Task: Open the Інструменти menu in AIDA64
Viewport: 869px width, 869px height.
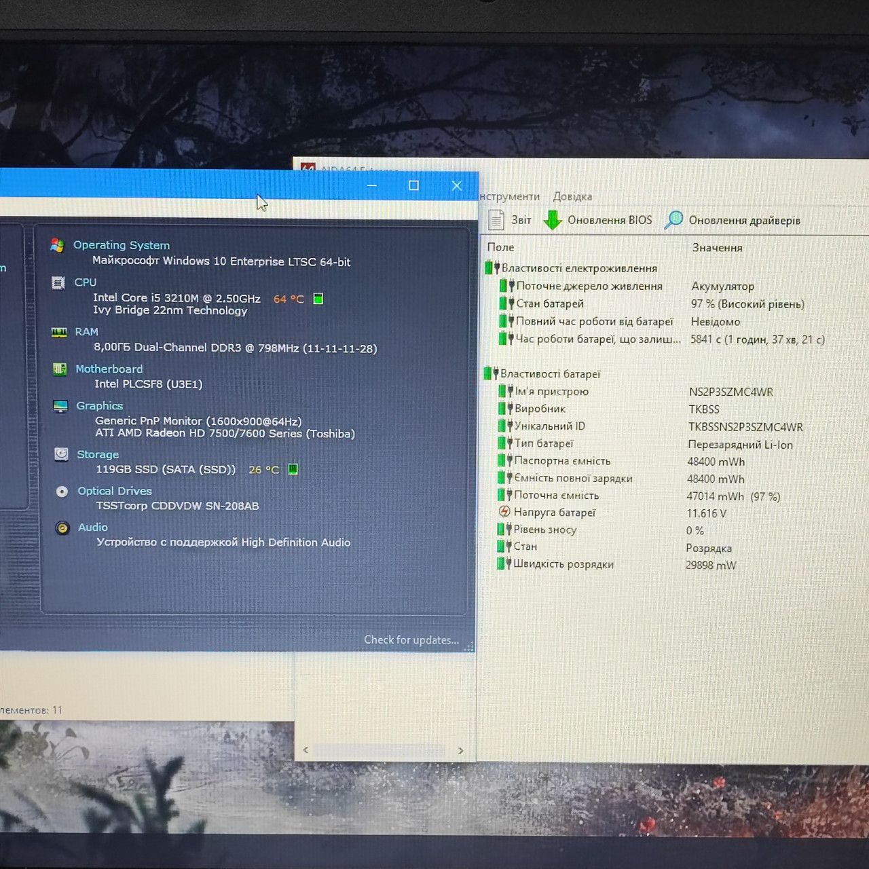Action: click(x=509, y=196)
